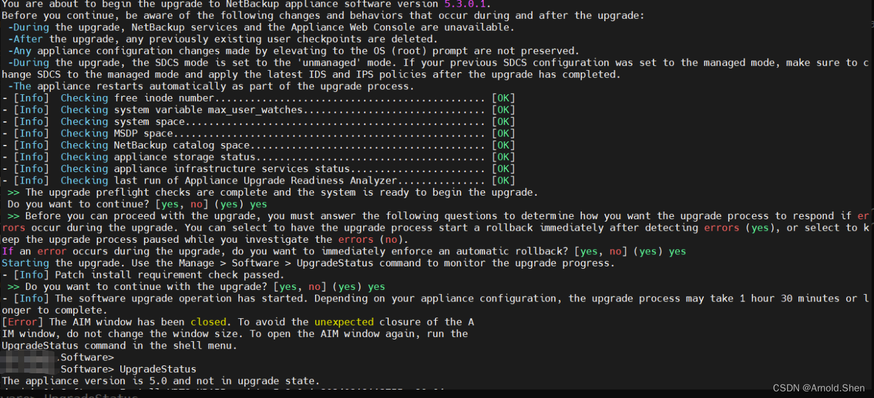Click the OK status for NetBackup catalog space
Viewport: 874px width, 398px height.
click(x=503, y=145)
